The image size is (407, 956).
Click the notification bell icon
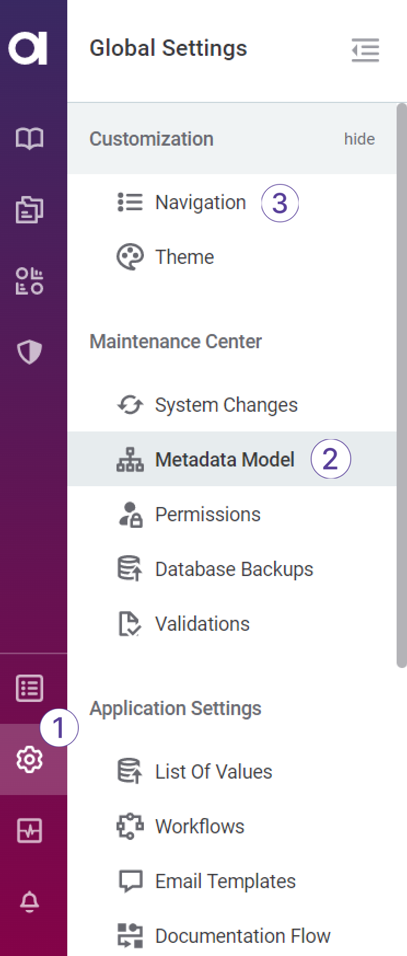coord(30,901)
